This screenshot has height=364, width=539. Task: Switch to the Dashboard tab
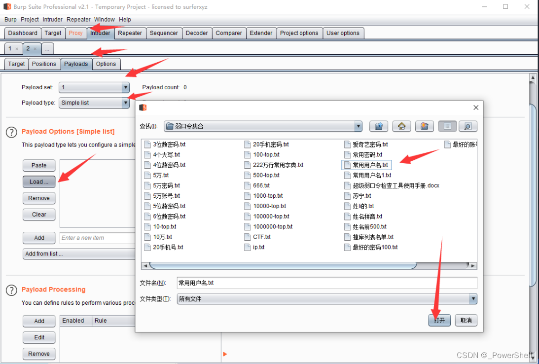23,33
